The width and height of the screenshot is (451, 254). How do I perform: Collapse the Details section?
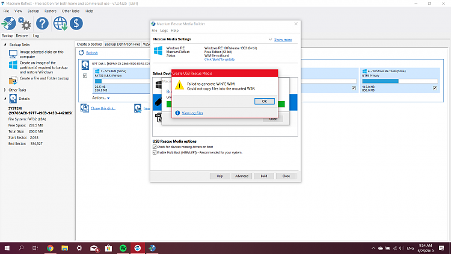(x=5, y=99)
